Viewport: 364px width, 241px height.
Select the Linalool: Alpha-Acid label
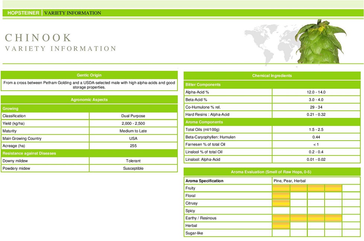tap(203, 159)
